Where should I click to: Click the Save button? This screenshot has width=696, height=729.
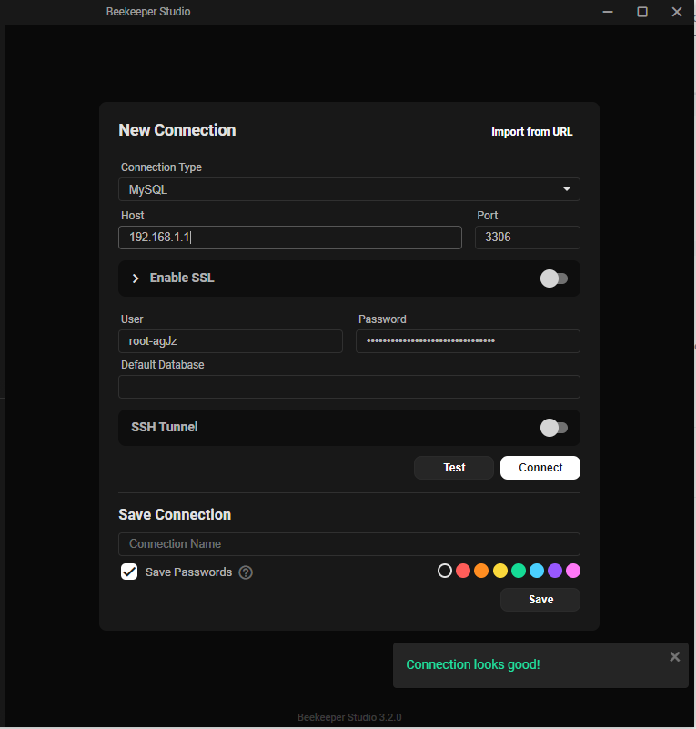pyautogui.click(x=540, y=600)
